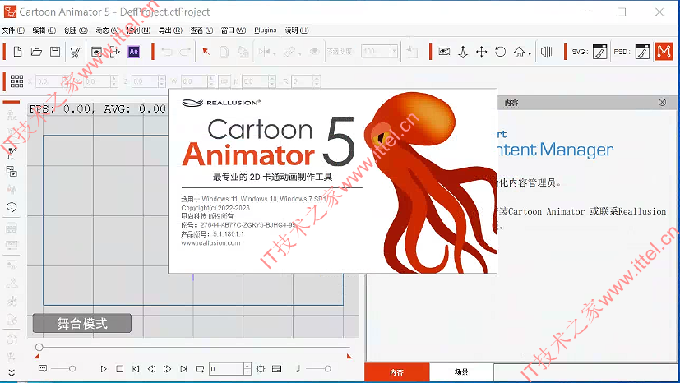The height and width of the screenshot is (383, 680).
Task: Click the speech bubble script icon
Action: pos(43,369)
